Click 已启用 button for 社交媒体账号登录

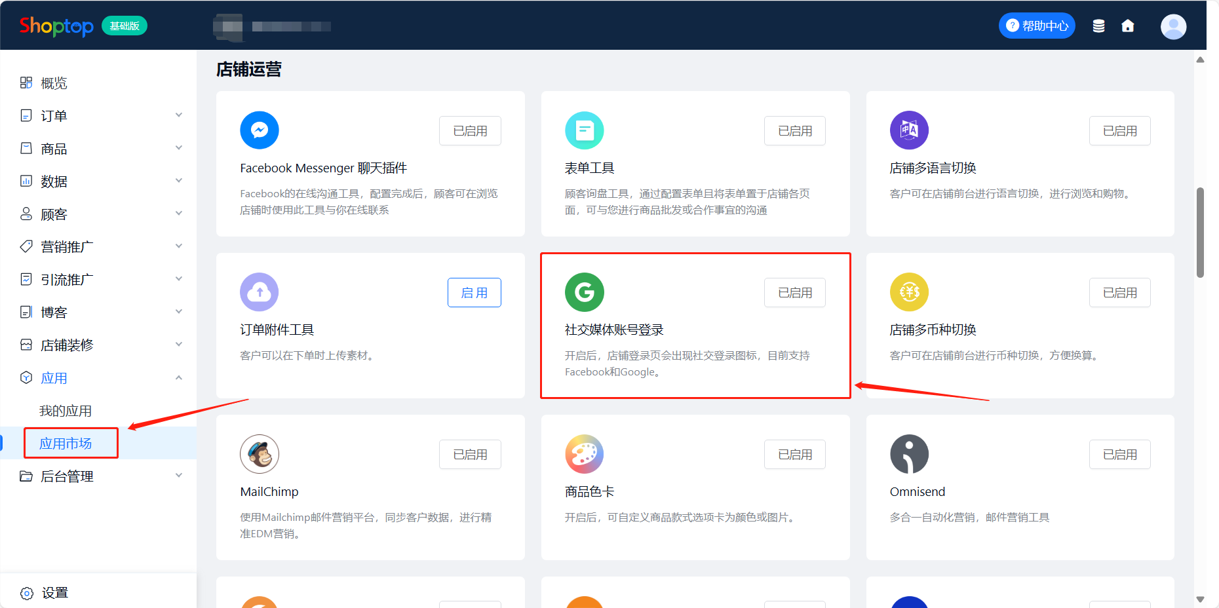pos(795,293)
